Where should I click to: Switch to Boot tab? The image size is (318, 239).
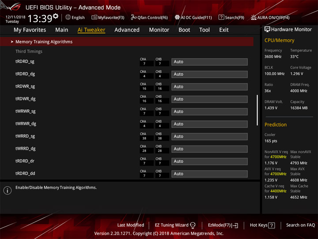(x=184, y=30)
